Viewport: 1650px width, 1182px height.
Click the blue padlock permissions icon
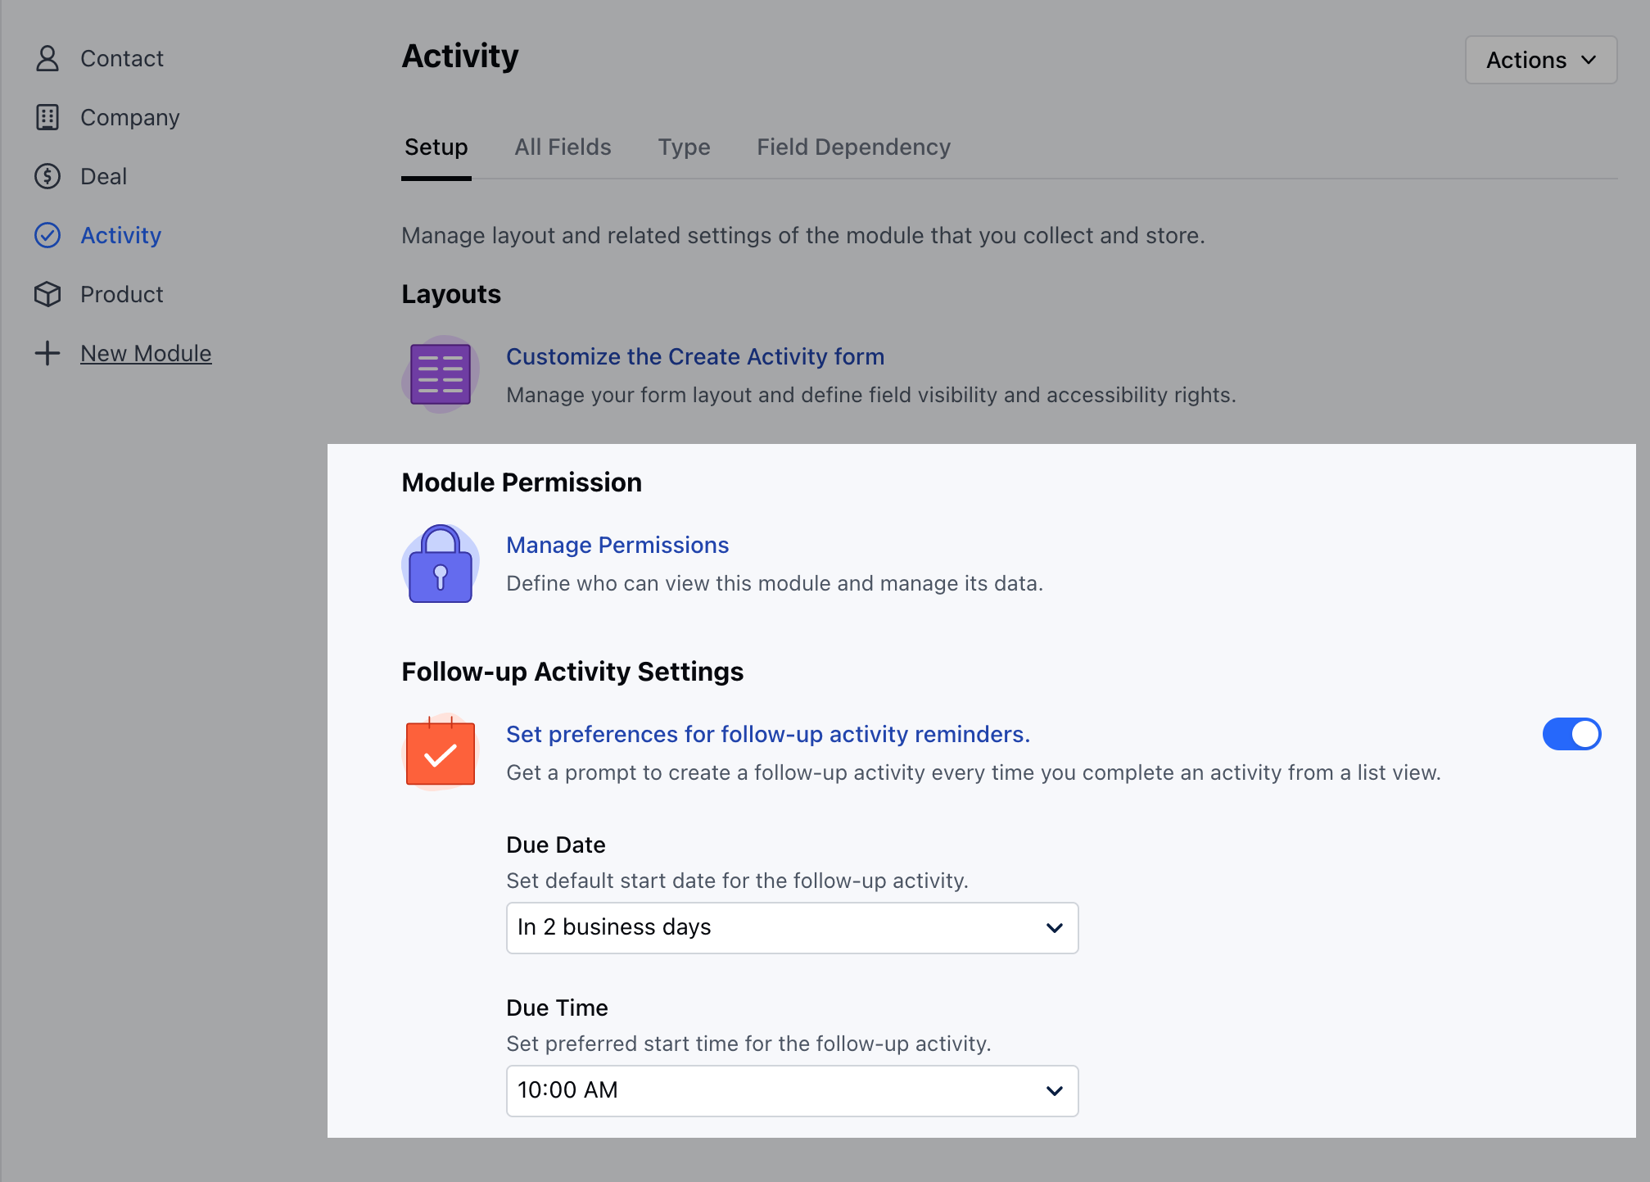point(441,564)
